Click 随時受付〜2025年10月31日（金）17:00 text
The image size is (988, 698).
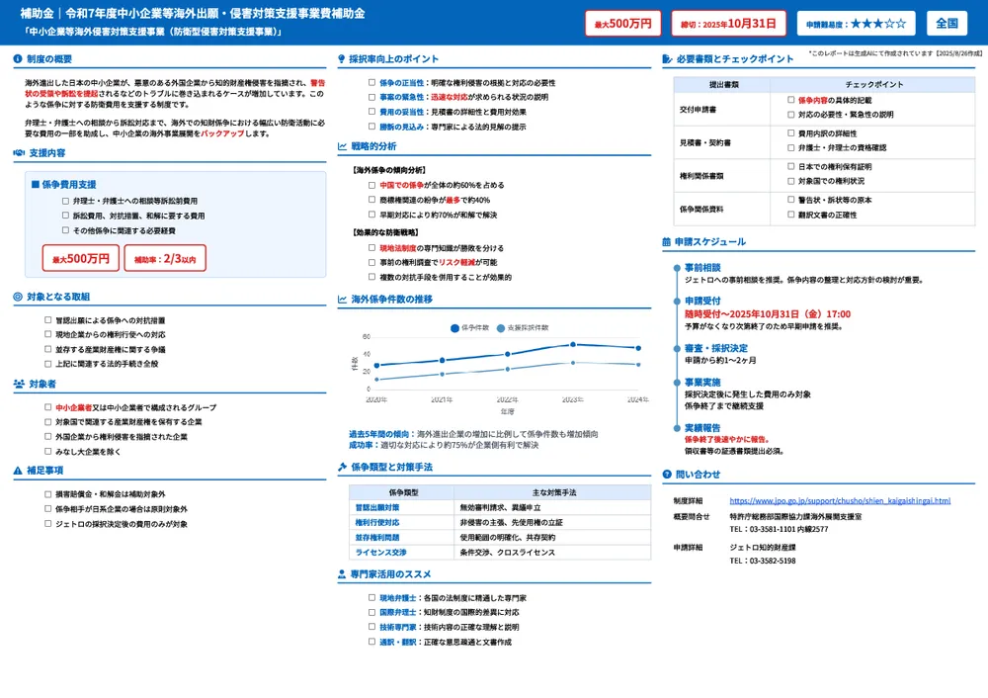[x=768, y=314]
